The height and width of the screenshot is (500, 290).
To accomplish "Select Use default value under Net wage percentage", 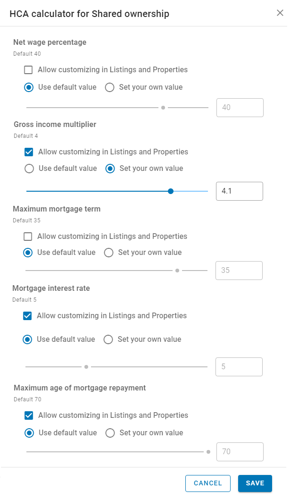I will point(29,87).
